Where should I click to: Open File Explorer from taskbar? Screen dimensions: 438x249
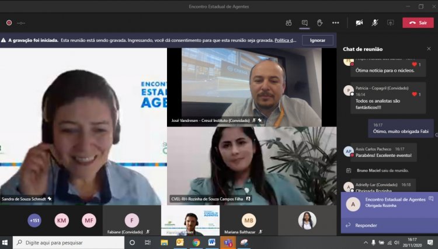164,243
